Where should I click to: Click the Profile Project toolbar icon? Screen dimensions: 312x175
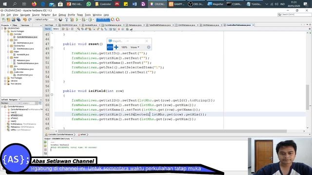(90, 19)
